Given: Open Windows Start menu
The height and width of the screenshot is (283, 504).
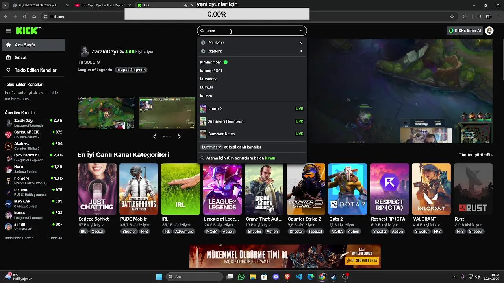Looking at the screenshot, I should tap(159, 277).
